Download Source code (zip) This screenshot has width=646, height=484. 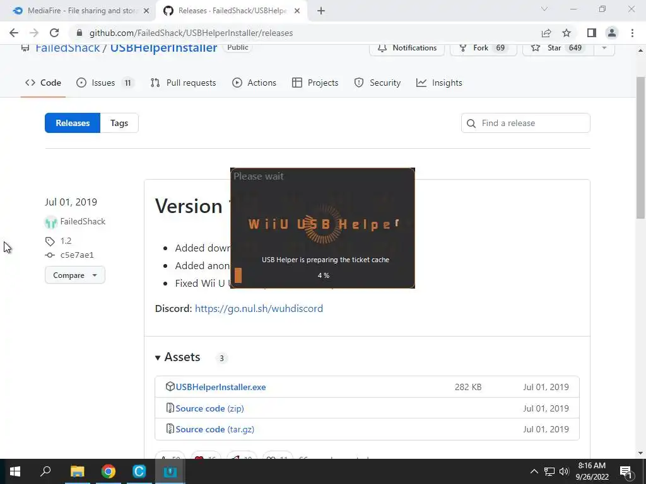[x=209, y=408]
